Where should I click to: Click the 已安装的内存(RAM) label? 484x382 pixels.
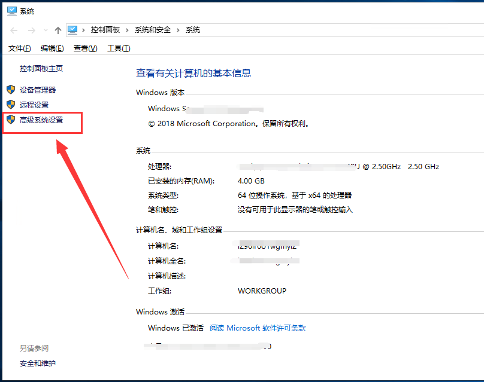click(x=181, y=181)
